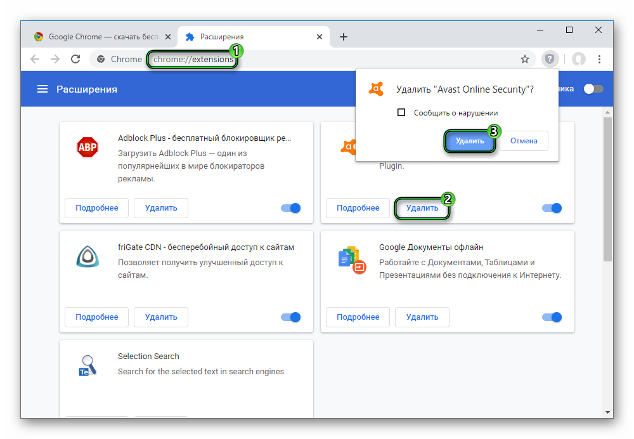
Task: Reload the current page
Action: point(75,59)
